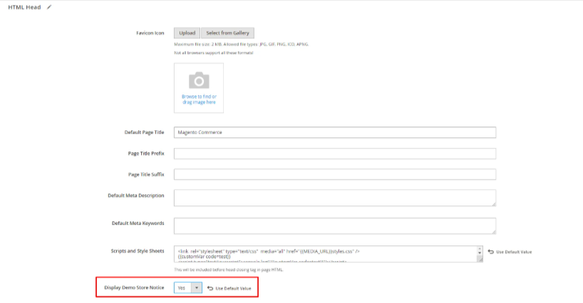
Task: Click the camera icon in favicon upload box
Action: pyautogui.click(x=199, y=80)
